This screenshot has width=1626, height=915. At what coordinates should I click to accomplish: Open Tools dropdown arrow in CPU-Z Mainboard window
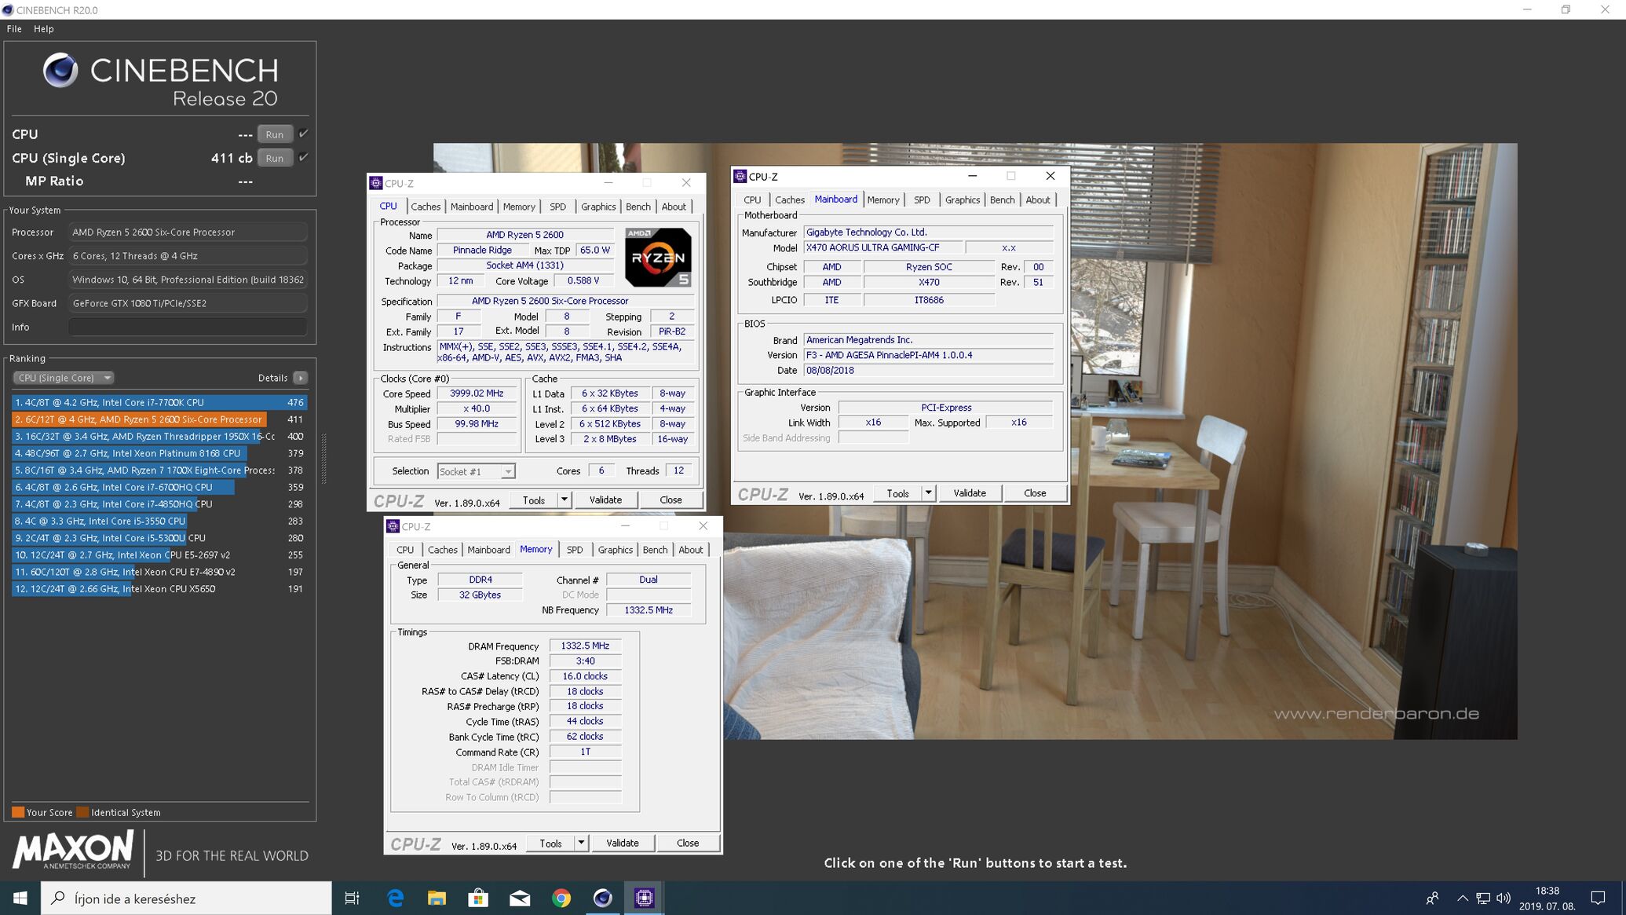point(928,493)
